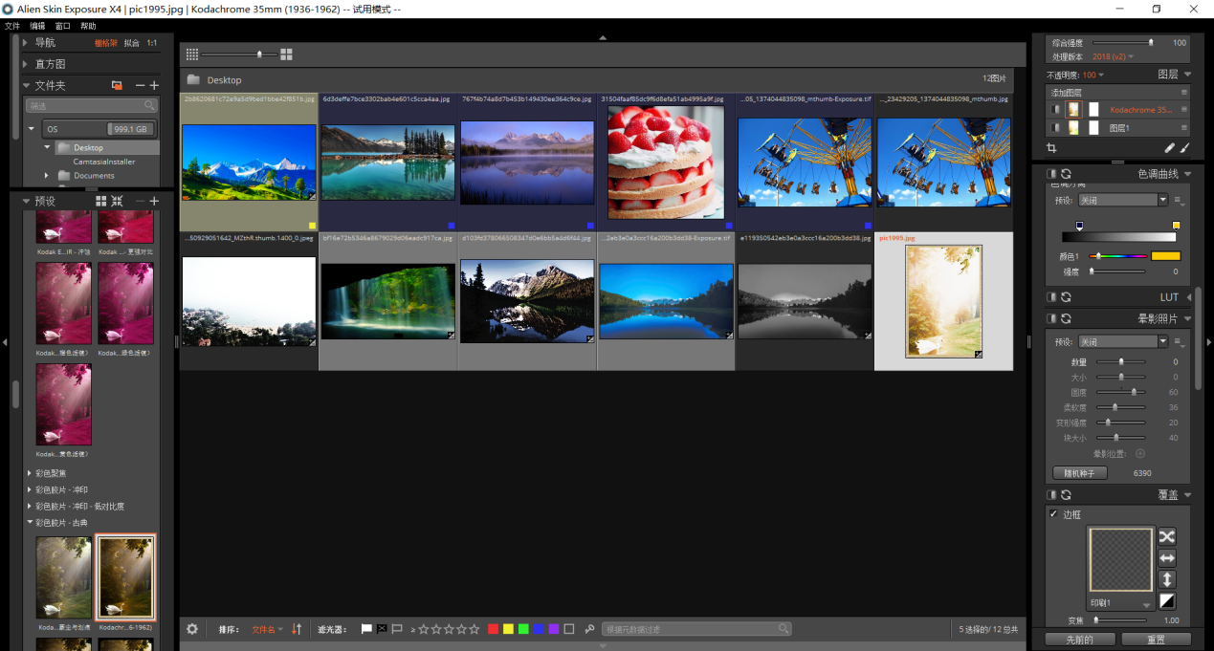Click the vertical flip border icon
Viewport: 1214px width, 651px height.
click(x=1166, y=580)
